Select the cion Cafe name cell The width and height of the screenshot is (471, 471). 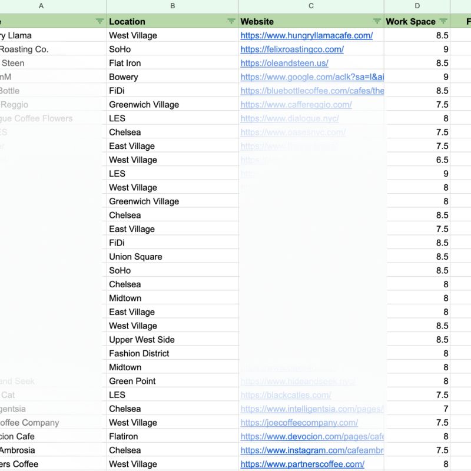pyautogui.click(x=53, y=436)
